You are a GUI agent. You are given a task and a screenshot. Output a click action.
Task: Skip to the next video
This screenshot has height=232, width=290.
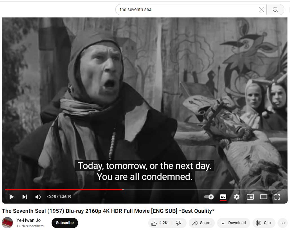tap(25, 197)
